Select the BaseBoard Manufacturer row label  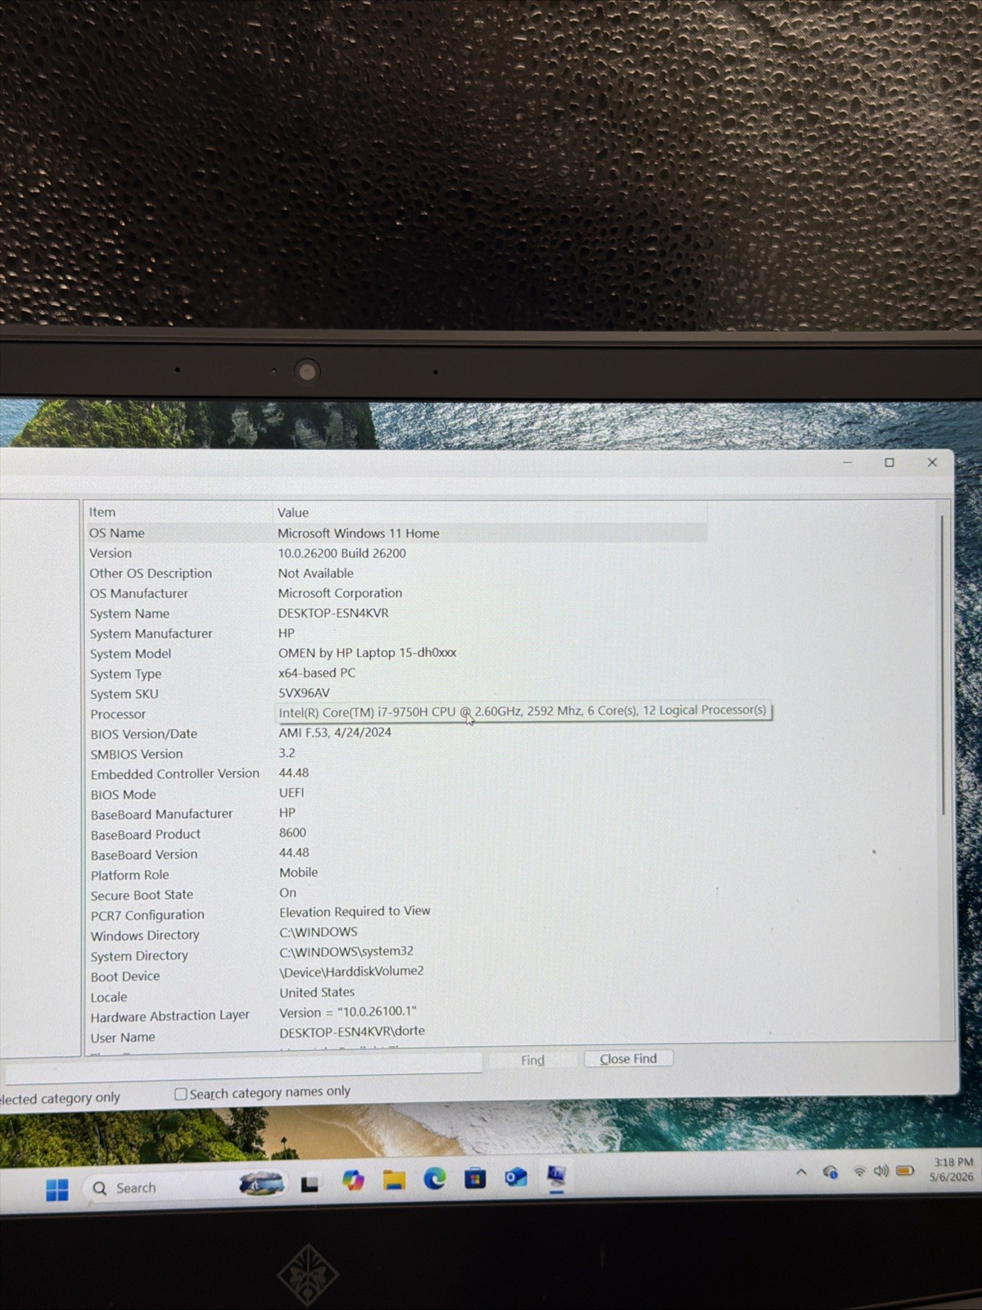click(x=161, y=814)
